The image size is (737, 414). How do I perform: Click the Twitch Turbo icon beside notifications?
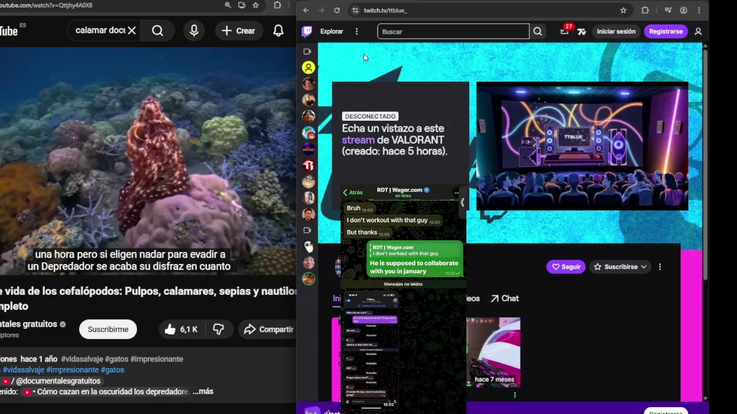pyautogui.click(x=582, y=32)
